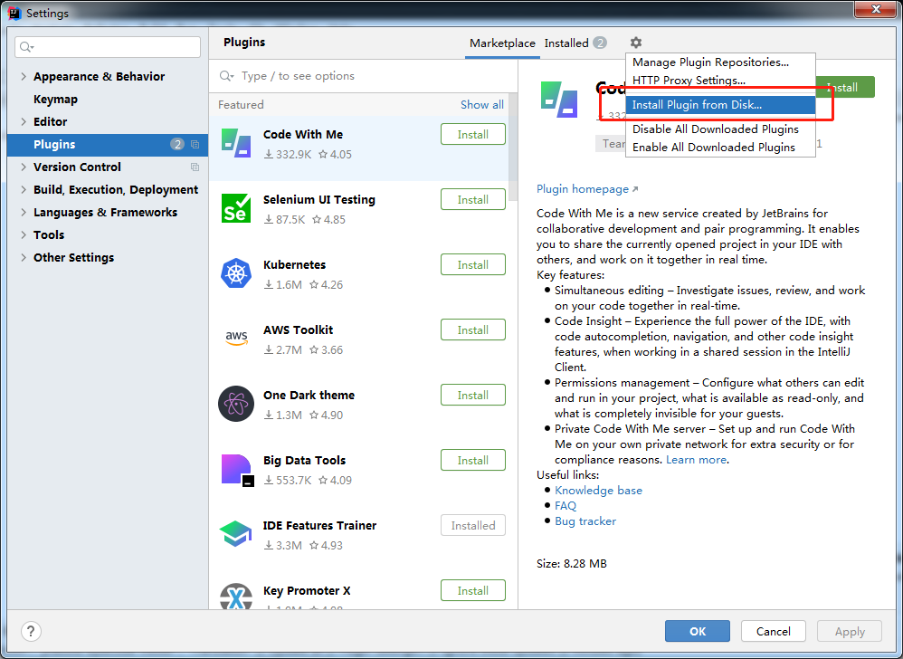Focus the settings search field
The height and width of the screenshot is (659, 903).
coord(108,47)
